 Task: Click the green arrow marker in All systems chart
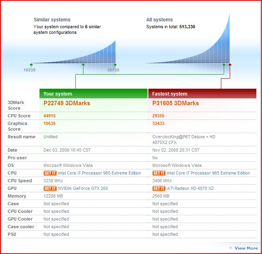225,64
